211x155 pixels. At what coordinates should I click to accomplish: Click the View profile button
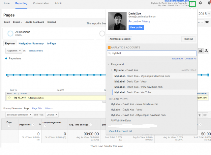pos(136,27)
